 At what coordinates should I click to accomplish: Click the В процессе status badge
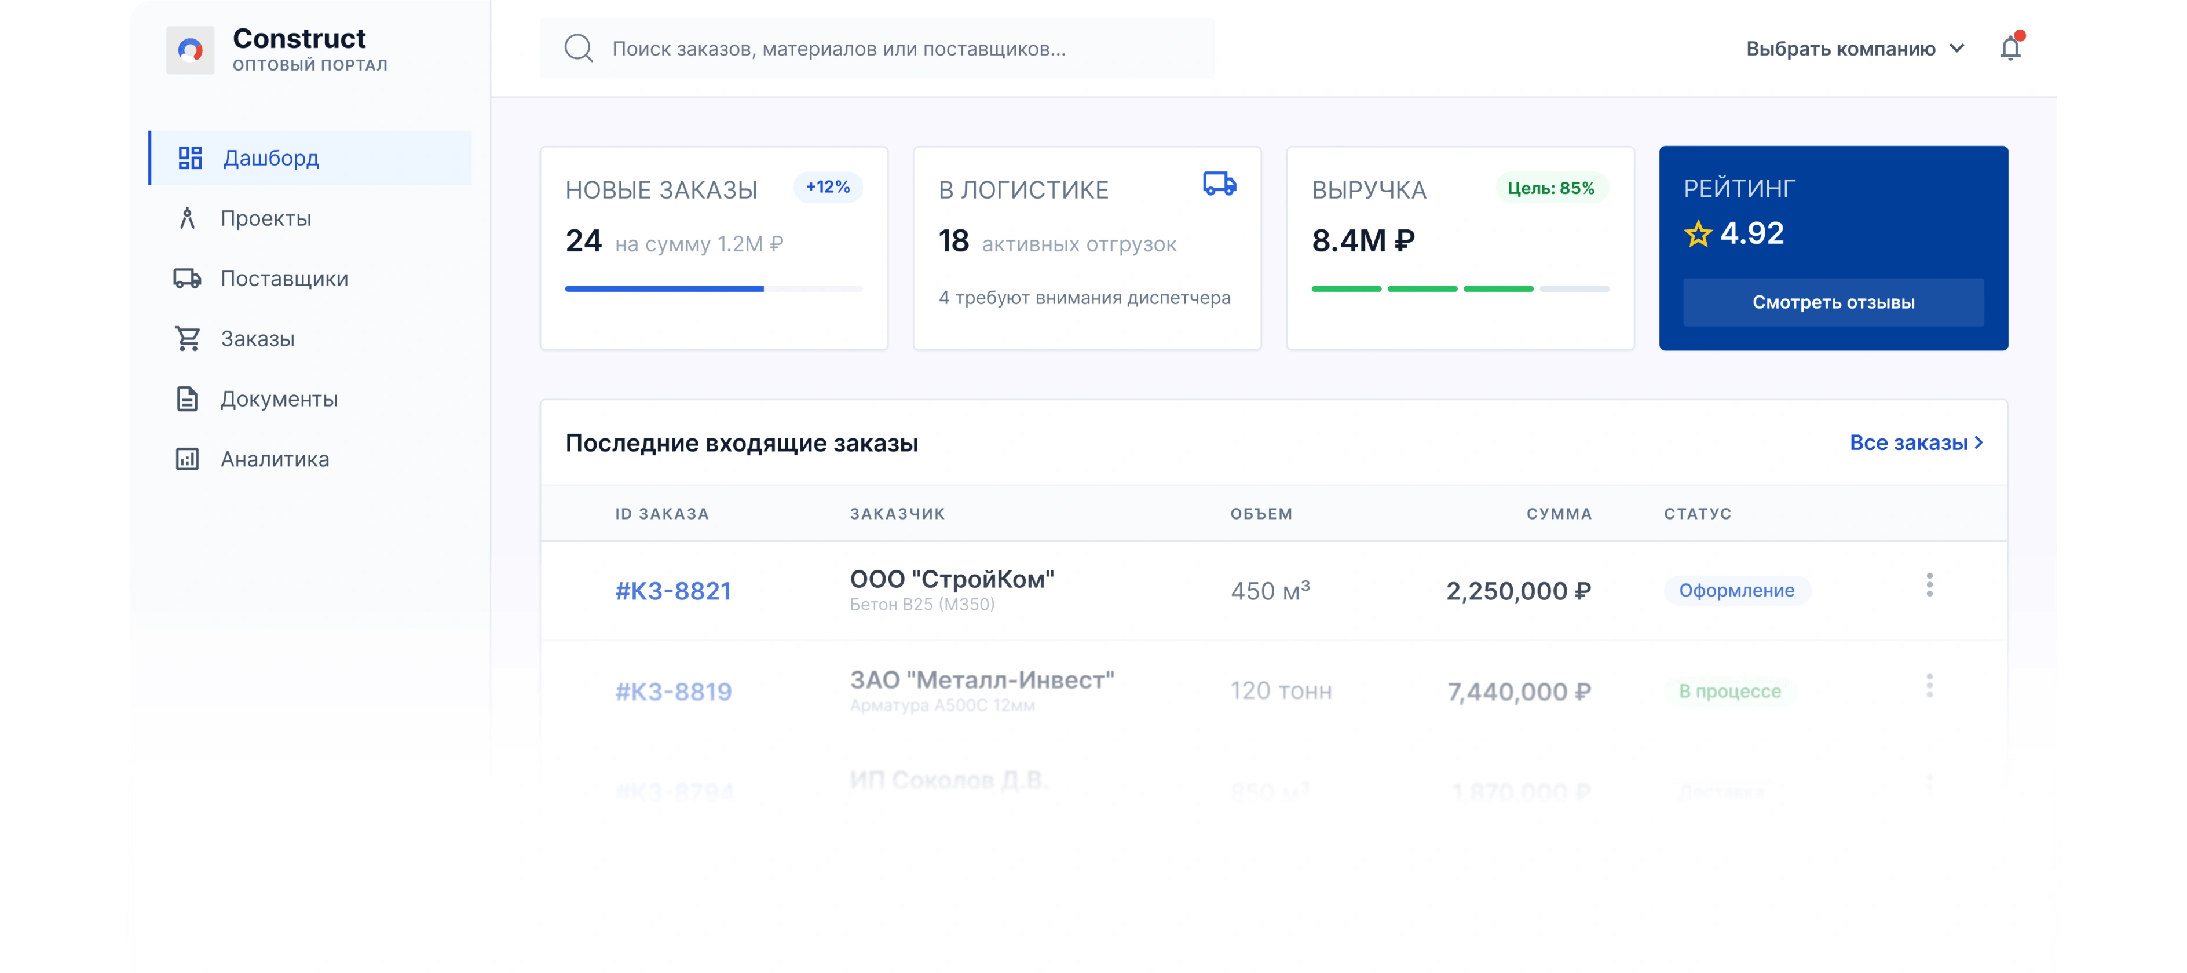(1729, 691)
